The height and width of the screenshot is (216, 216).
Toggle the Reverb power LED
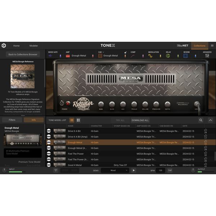pos(195,56)
